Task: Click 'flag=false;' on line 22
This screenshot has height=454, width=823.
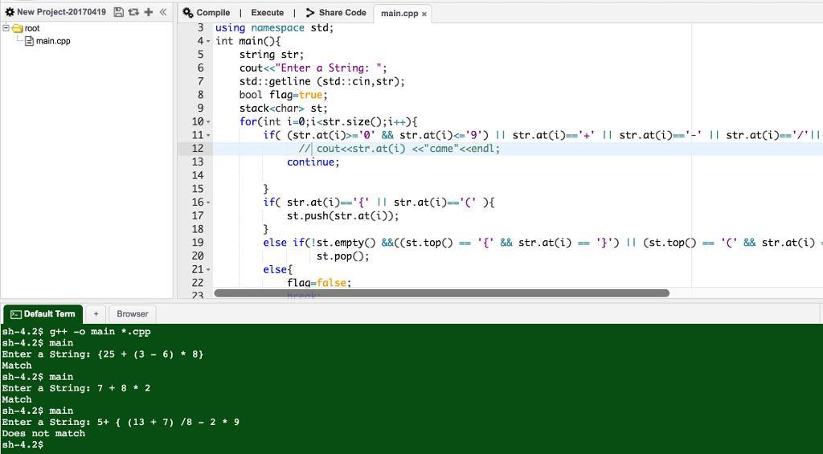Action: [x=319, y=283]
